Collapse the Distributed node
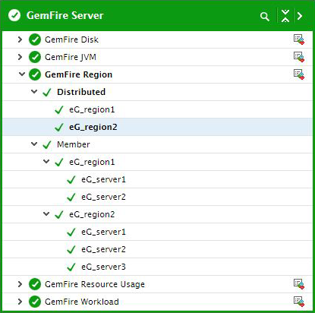The width and height of the screenshot is (315, 313). point(34,91)
